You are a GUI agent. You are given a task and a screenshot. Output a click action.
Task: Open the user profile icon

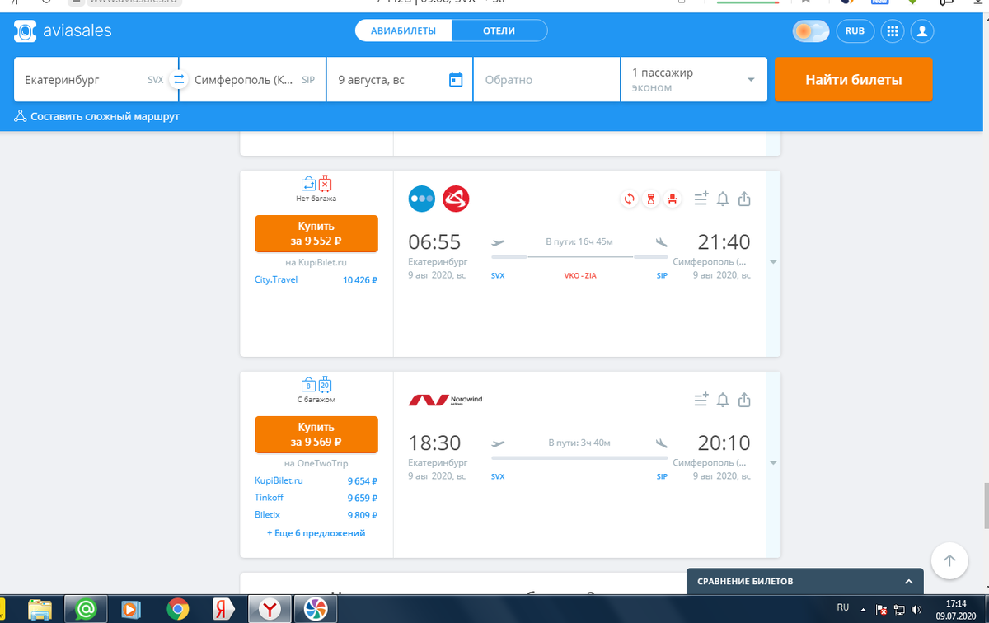pyautogui.click(x=922, y=31)
